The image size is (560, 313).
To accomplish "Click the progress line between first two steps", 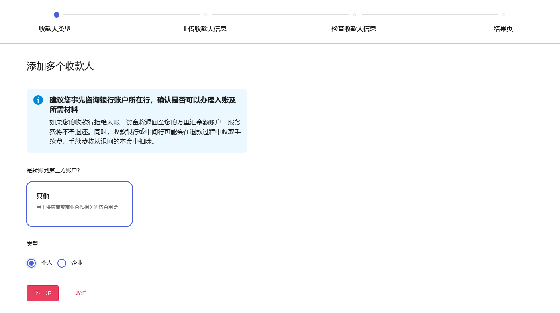I will (x=131, y=15).
